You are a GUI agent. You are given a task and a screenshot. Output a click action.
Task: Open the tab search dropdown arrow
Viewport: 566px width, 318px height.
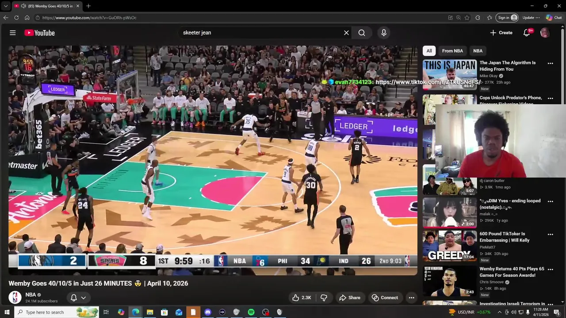point(6,6)
